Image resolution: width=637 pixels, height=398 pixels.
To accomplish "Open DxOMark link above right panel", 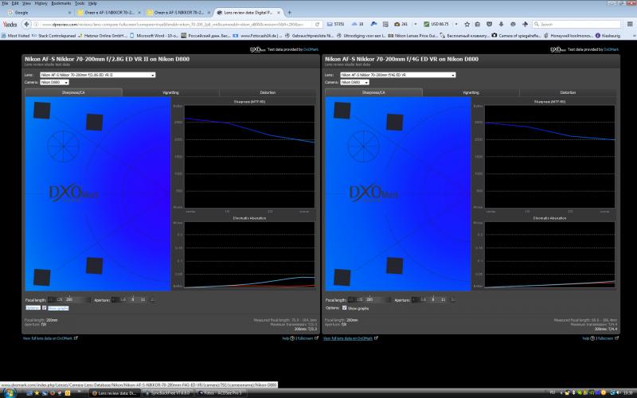I will [611, 49].
